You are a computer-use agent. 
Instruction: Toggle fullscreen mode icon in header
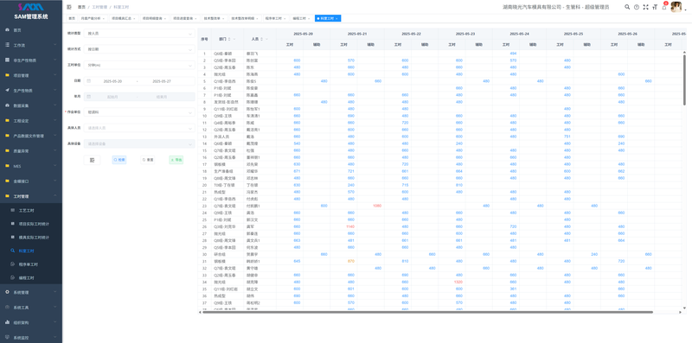[645, 7]
